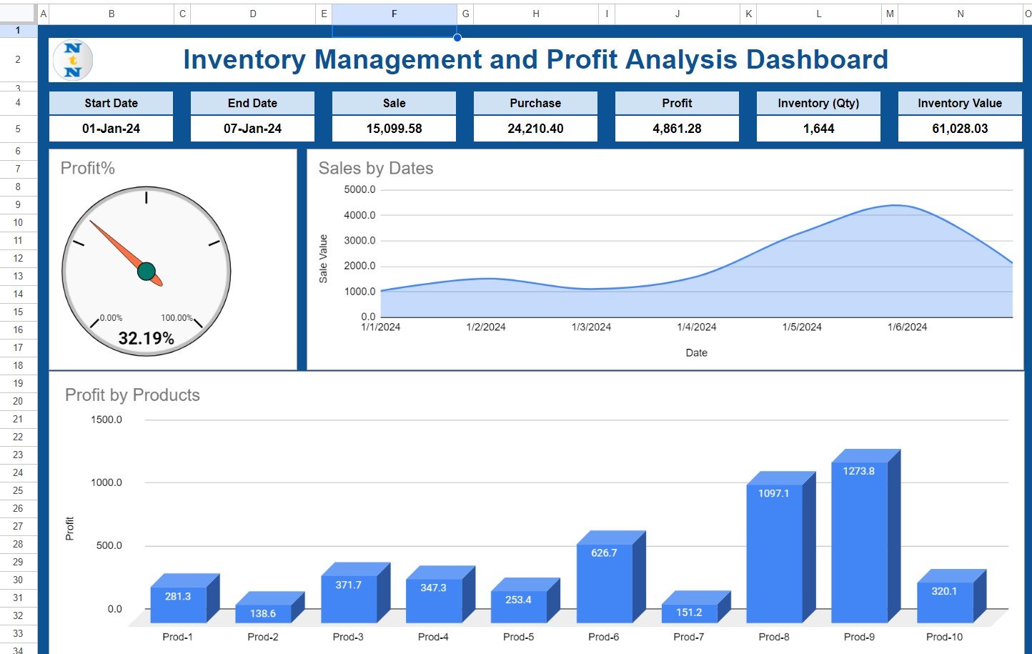Click the Prod-7 bar labeled 151.2
Image resolution: width=1032 pixels, height=654 pixels.
[690, 613]
